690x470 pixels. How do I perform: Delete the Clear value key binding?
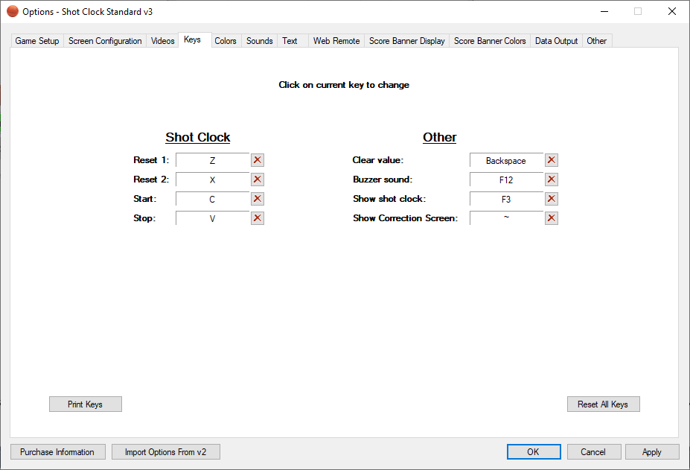[552, 160]
